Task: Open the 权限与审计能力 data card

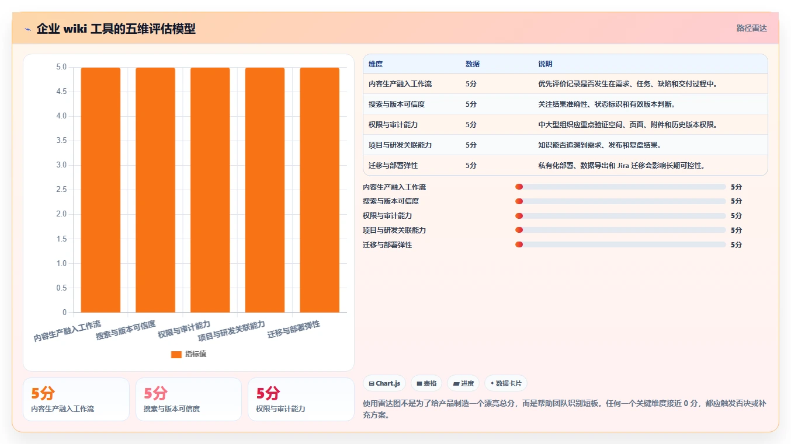Action: click(301, 399)
